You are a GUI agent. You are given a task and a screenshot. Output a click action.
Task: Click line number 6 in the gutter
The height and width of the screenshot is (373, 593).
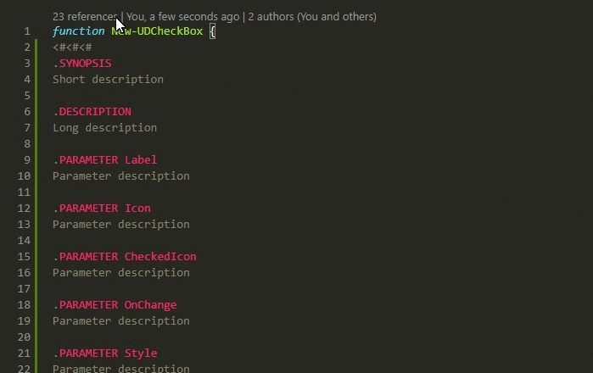27,112
